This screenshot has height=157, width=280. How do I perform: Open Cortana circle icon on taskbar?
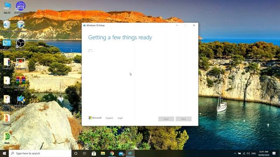click(x=76, y=153)
